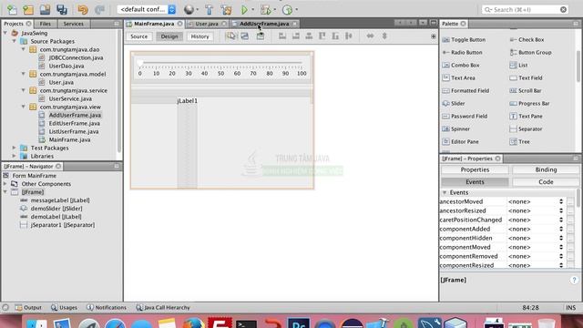This screenshot has height=328, width=583.
Task: Click the properties panel help question icon
Action: (x=574, y=280)
